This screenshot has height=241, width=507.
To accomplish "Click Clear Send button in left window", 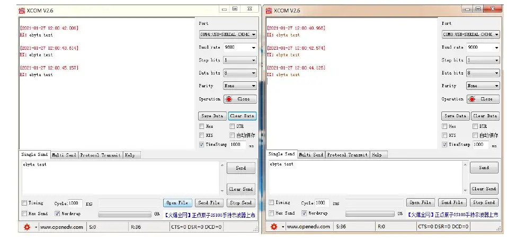I will pos(241,189).
